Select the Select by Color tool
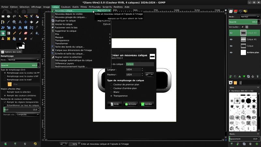261x147 pixels. [26, 16]
